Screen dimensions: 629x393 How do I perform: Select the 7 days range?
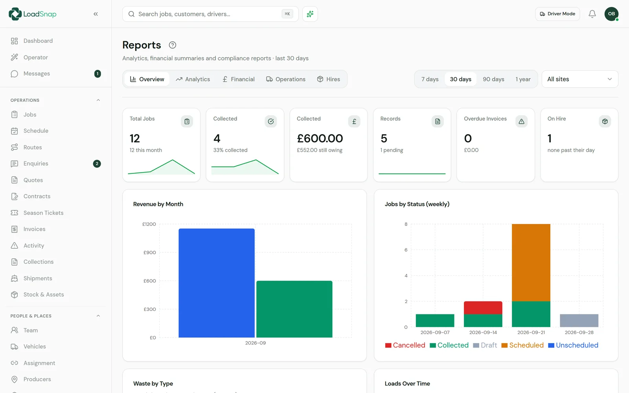tap(430, 79)
